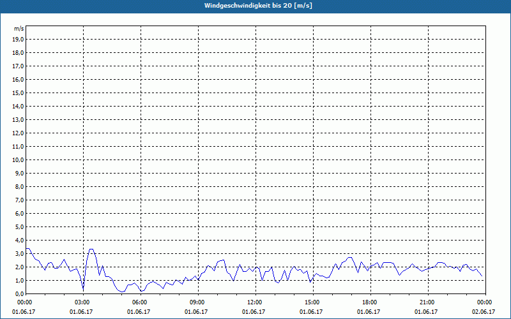Image resolution: width=511 pixels, height=319 pixels.
Task: Click the 19,0 y-axis label
Action: click(x=19, y=40)
